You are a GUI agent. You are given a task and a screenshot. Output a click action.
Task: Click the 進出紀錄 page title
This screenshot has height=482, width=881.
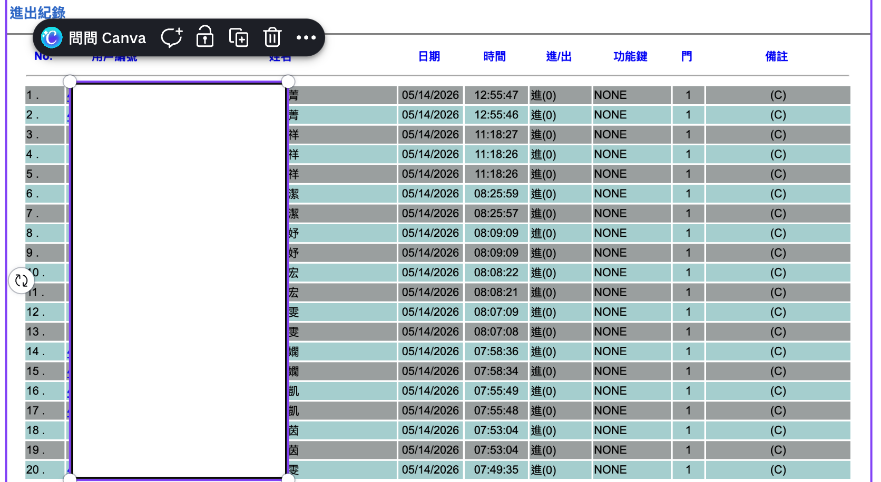(37, 13)
